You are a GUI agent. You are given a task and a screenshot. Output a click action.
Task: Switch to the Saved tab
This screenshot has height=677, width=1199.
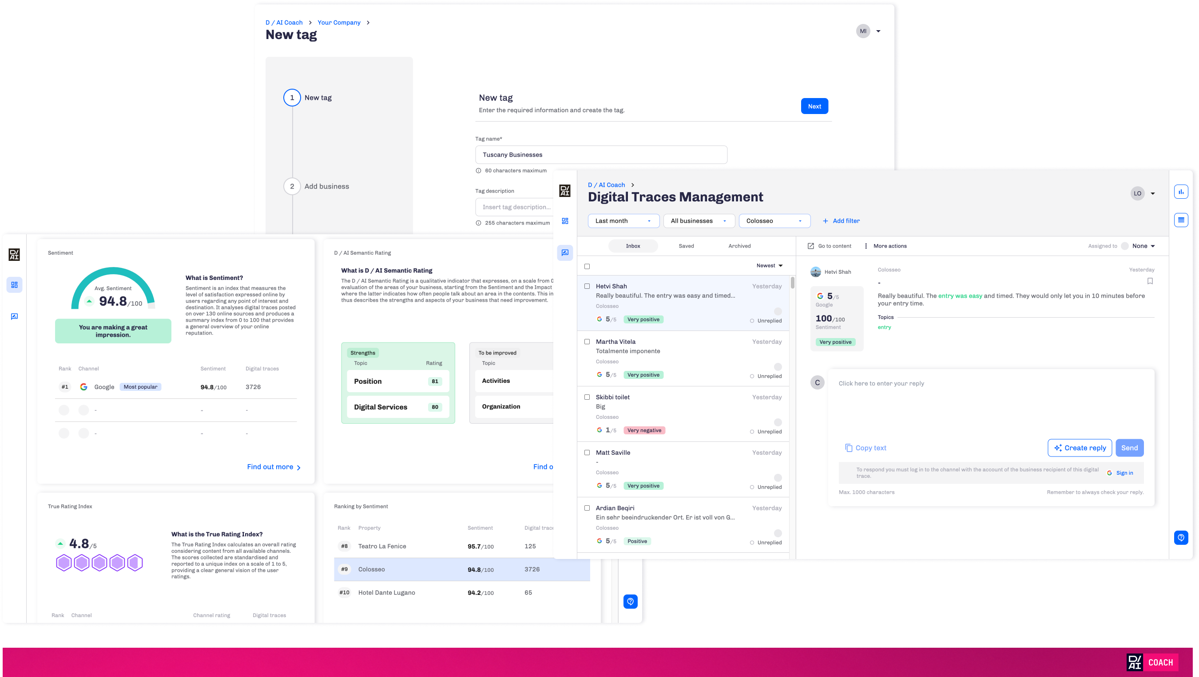point(686,246)
